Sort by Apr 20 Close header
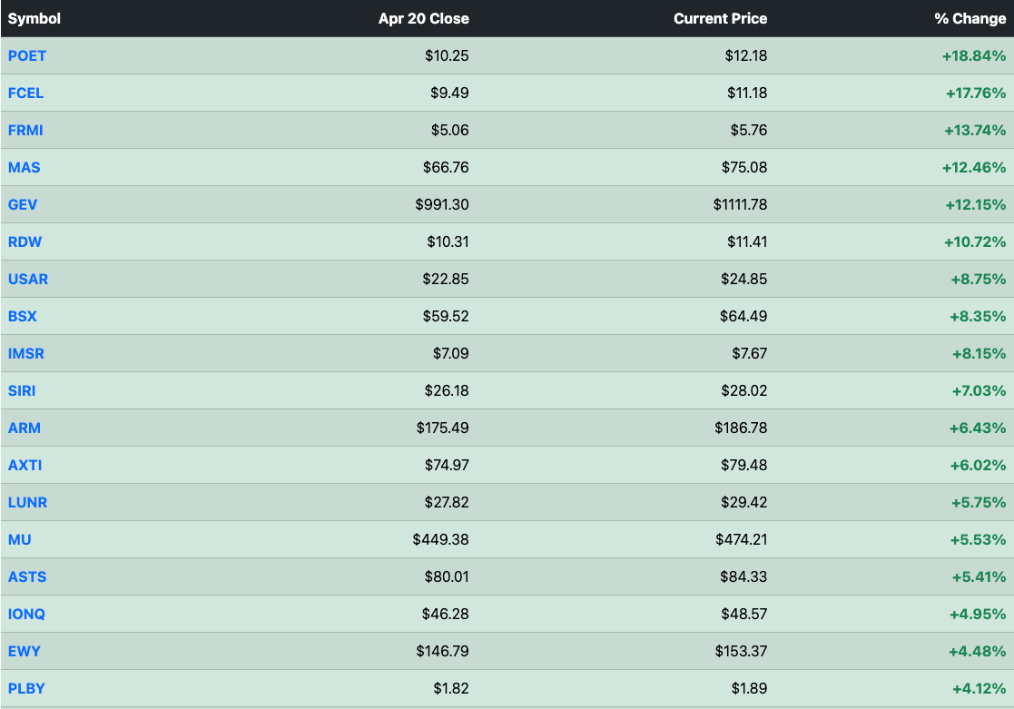The height and width of the screenshot is (709, 1014). [423, 18]
